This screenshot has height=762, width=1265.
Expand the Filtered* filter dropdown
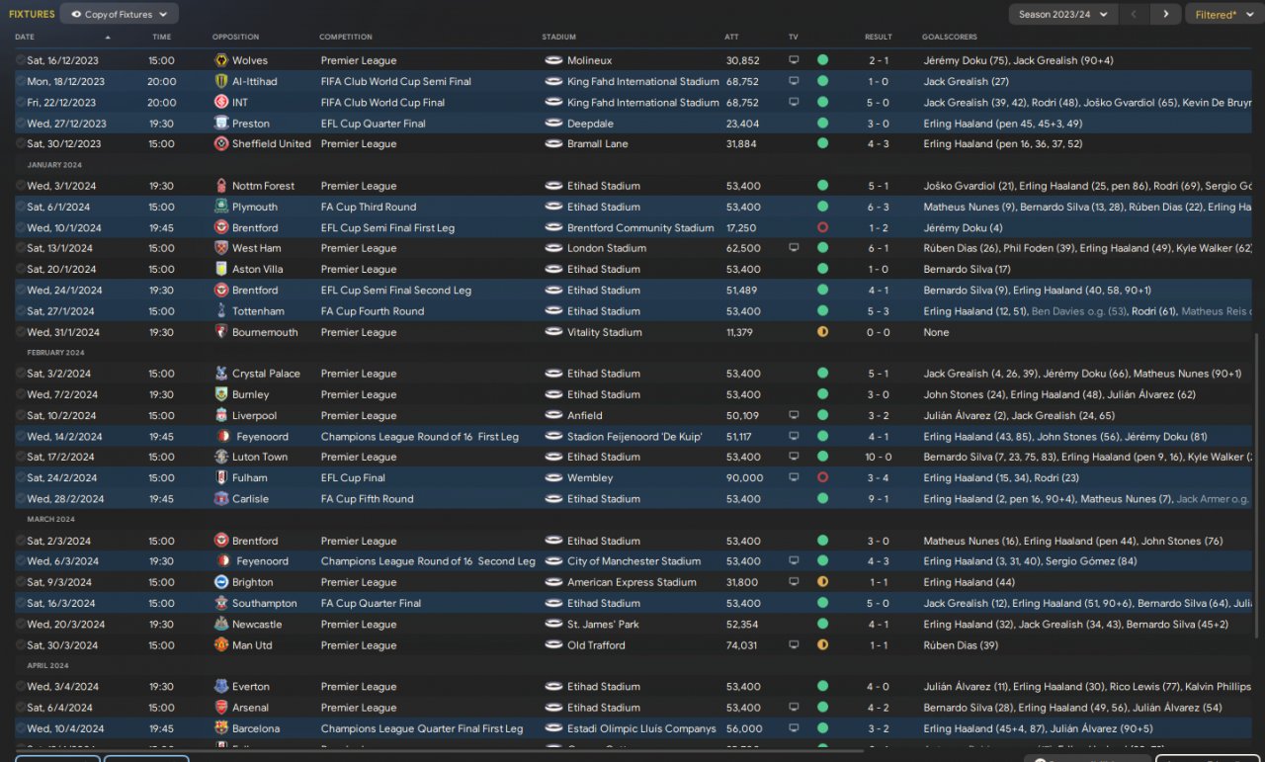click(1223, 14)
